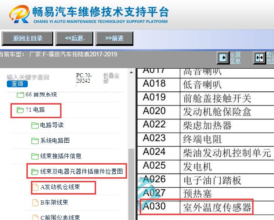Expand the 系统电路图 folder icon
This screenshot has width=274, height=220.
35,141
